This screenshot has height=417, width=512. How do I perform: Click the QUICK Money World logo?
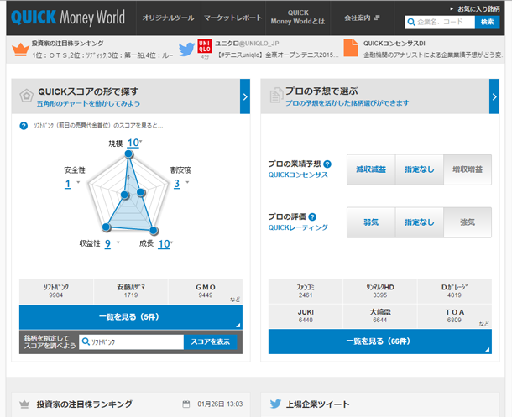68,18
